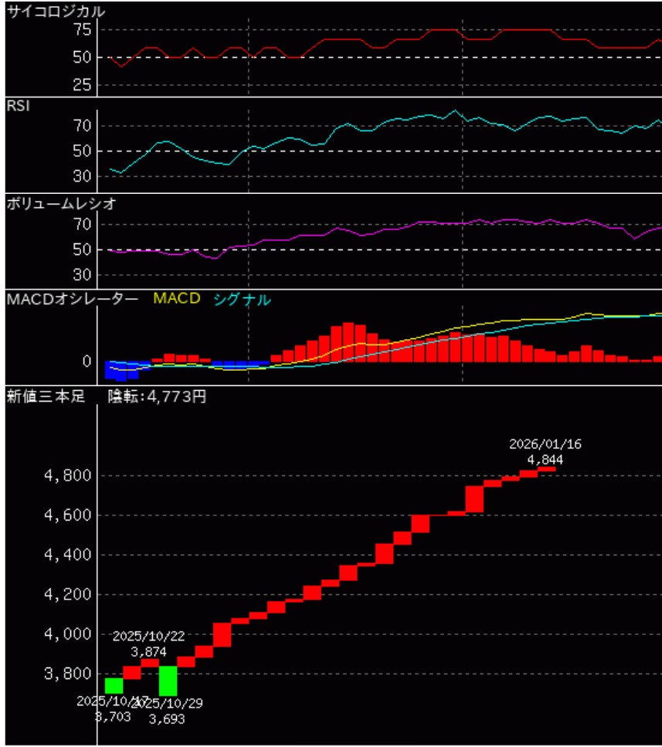Select the 陰転:4,773円 reversal value
Screen dimensions: 662x747
coord(157,397)
